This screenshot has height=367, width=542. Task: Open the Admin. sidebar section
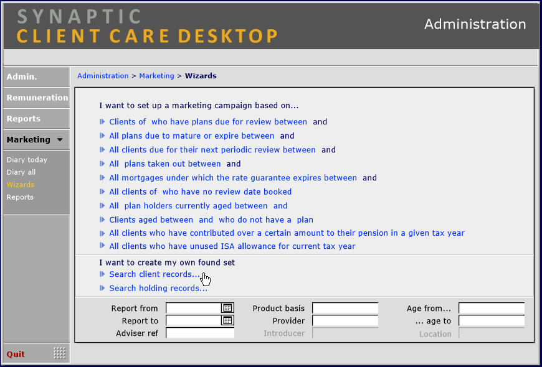tap(36, 77)
